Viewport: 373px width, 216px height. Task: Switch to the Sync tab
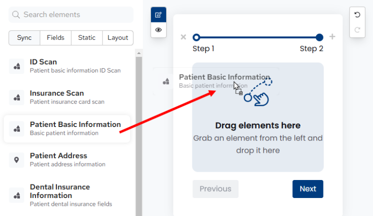coord(24,37)
